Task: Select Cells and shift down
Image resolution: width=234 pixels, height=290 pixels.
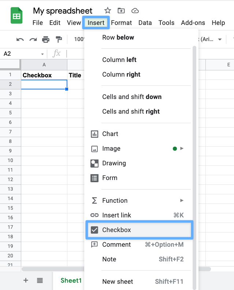Action: (x=138, y=97)
